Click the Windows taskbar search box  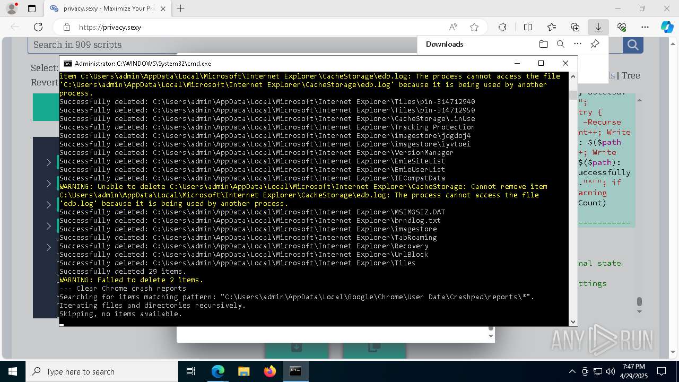pyautogui.click(x=102, y=371)
